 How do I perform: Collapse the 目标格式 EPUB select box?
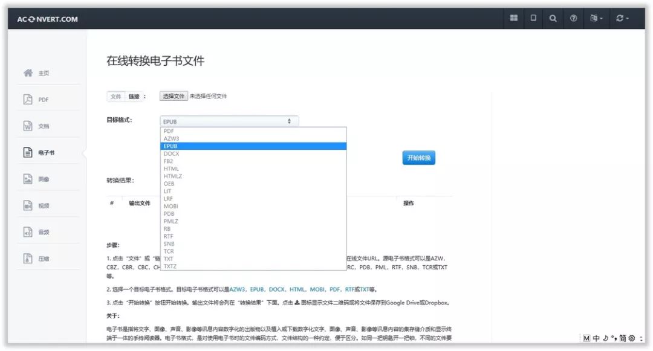pyautogui.click(x=229, y=121)
